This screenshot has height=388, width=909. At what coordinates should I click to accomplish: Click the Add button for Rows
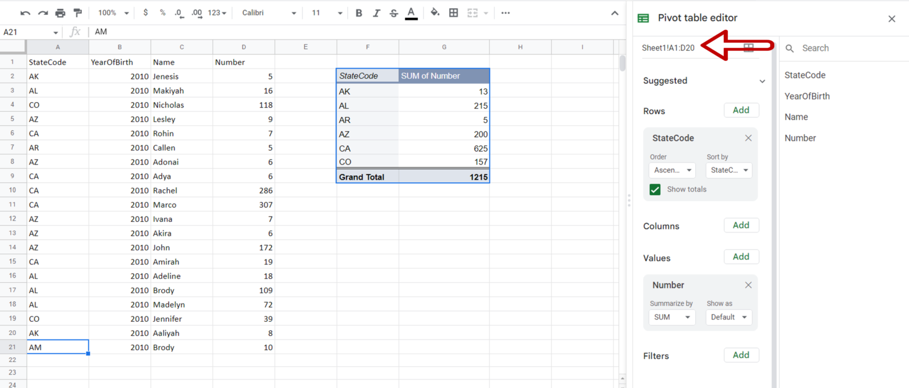(x=742, y=110)
